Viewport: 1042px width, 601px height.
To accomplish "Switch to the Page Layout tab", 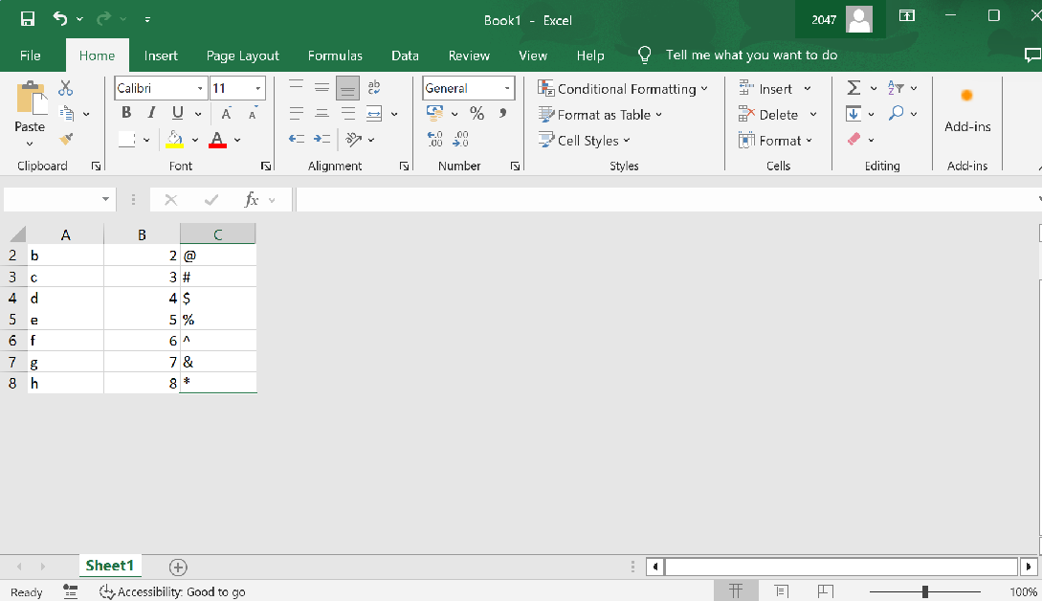I will tap(243, 56).
